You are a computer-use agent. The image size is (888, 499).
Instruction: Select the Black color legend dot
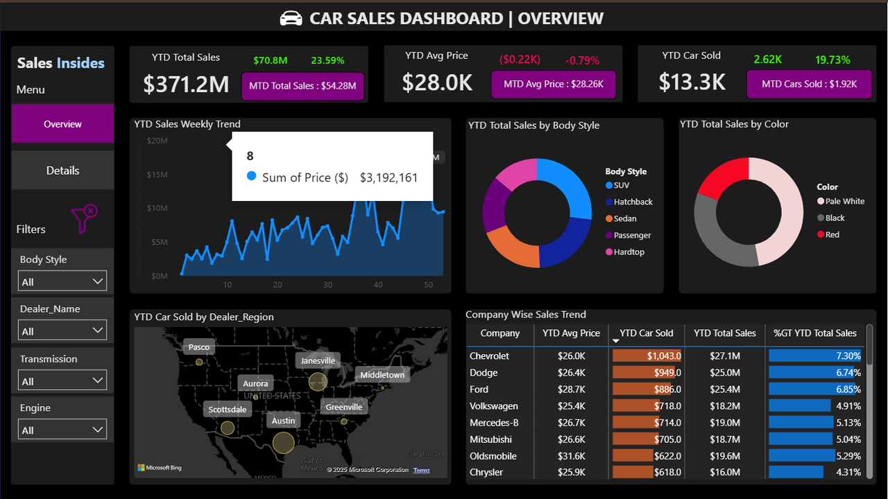coord(821,218)
